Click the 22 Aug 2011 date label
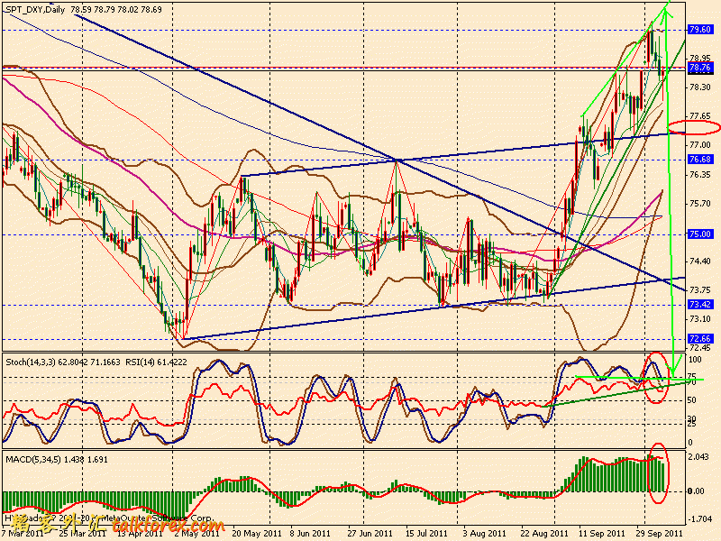This screenshot has height=541, width=721. 544,533
